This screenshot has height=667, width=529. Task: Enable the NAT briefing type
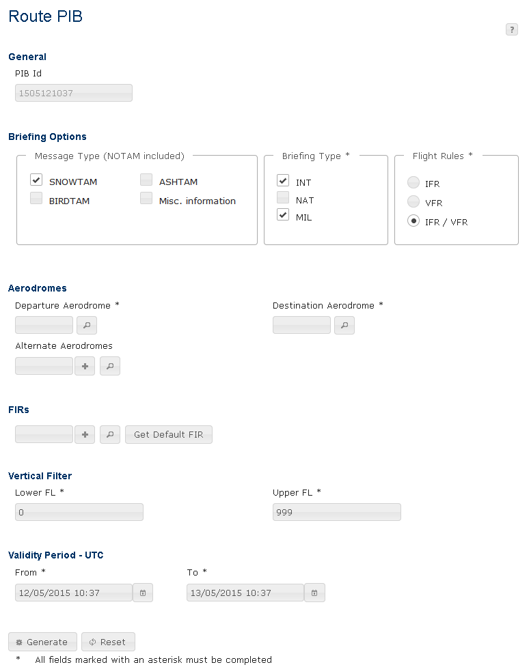click(283, 199)
